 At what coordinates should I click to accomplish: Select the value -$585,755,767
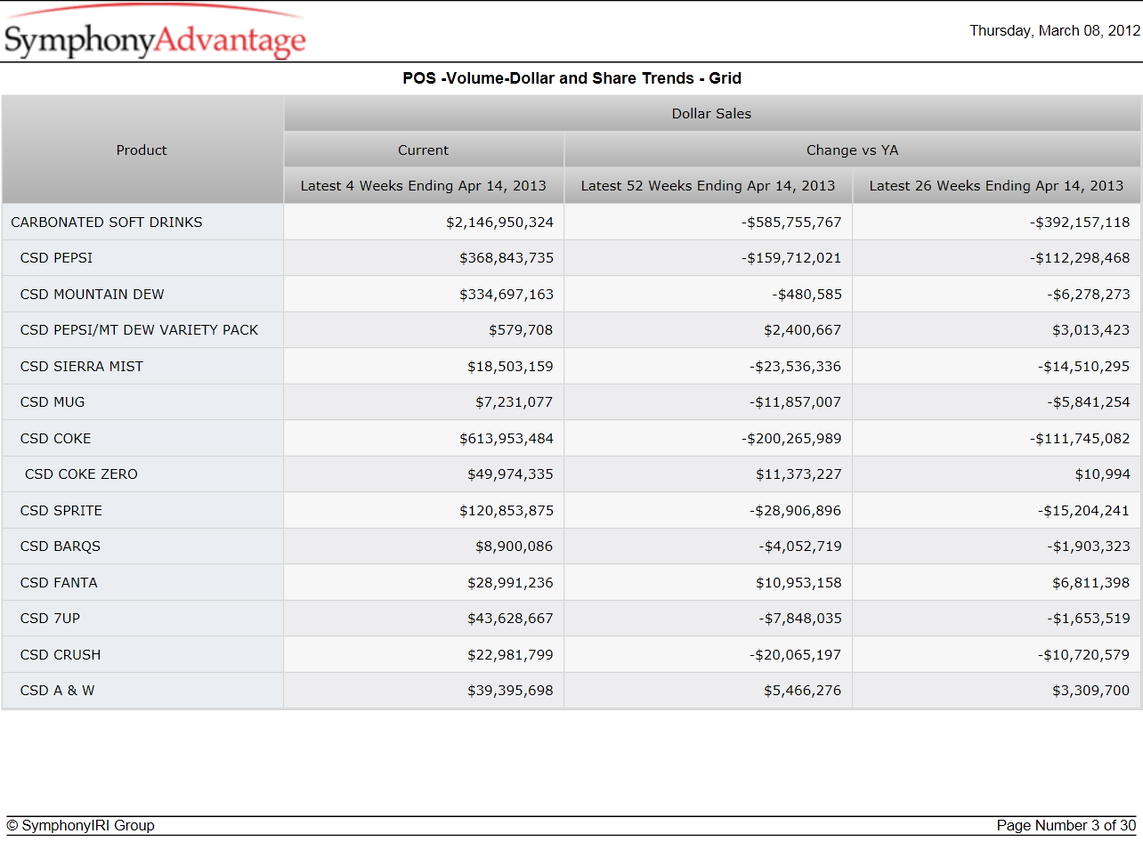[x=791, y=223]
